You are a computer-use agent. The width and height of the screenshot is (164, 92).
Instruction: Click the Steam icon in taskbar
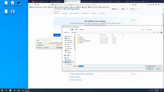click(x=14, y=90)
